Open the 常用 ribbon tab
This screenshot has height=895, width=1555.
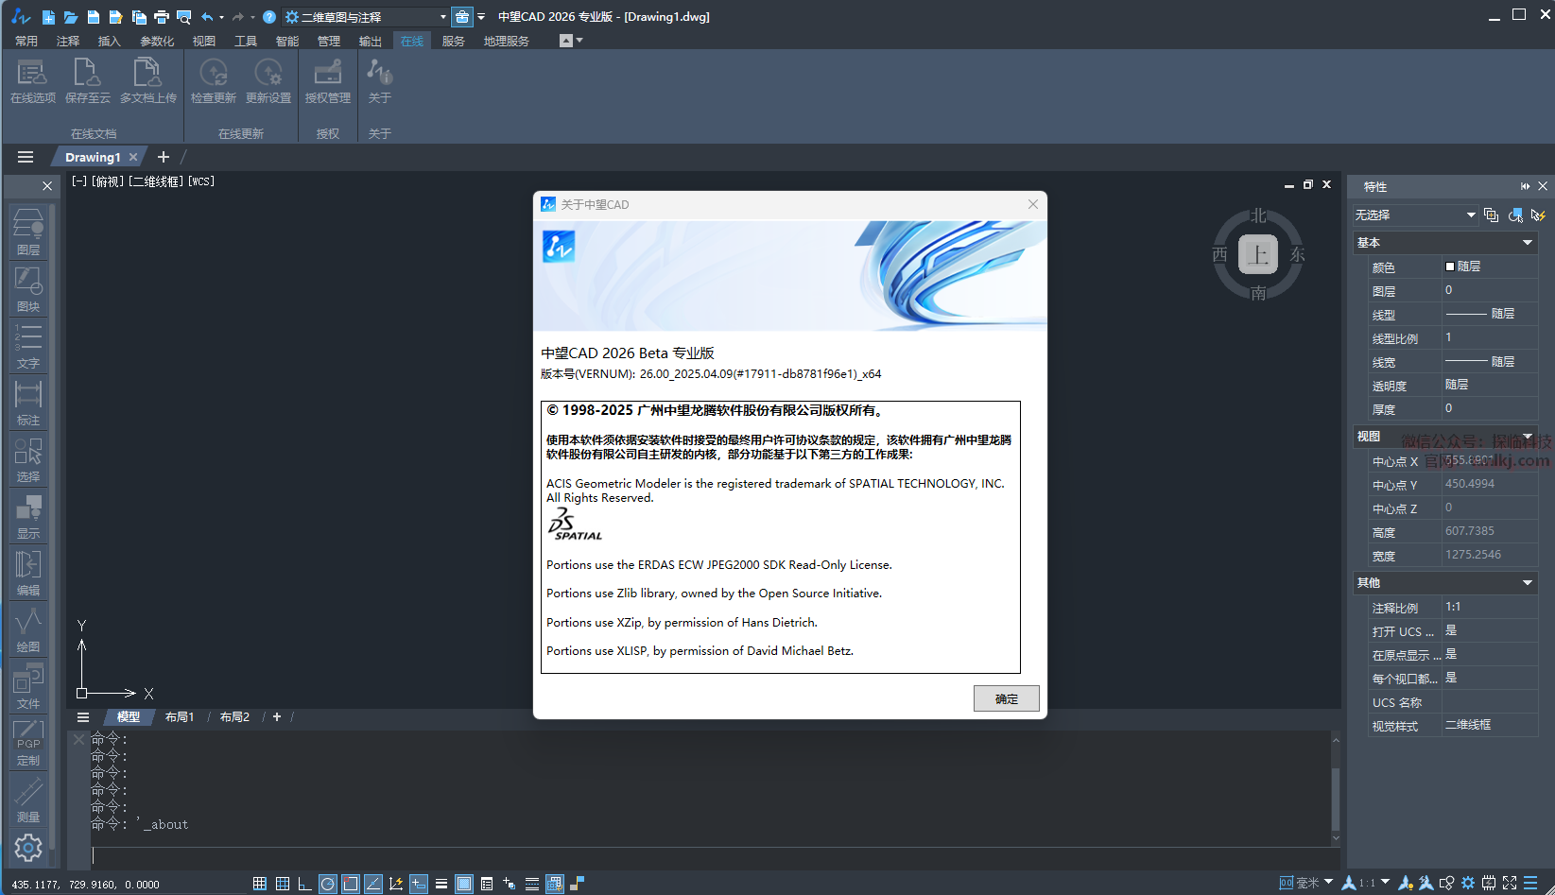[26, 42]
